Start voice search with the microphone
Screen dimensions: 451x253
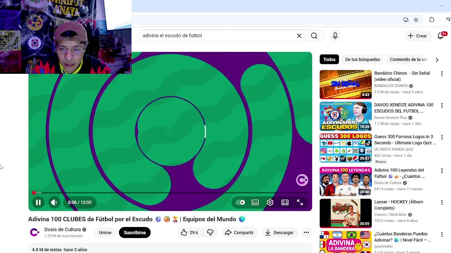(335, 35)
